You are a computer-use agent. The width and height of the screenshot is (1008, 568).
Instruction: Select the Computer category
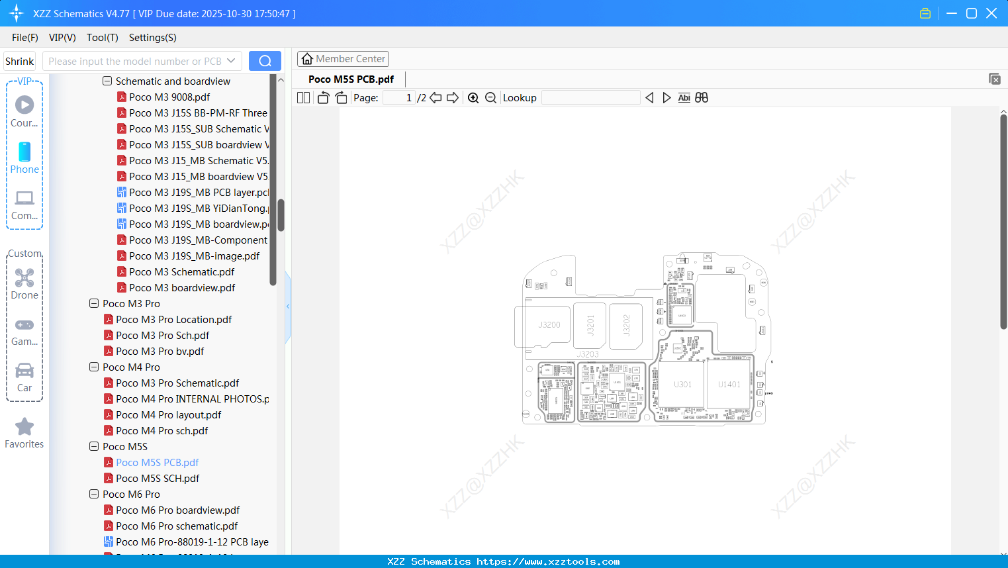pyautogui.click(x=24, y=205)
